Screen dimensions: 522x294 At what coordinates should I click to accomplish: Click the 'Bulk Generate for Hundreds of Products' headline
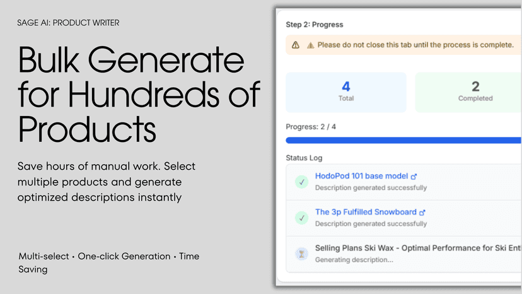(139, 95)
